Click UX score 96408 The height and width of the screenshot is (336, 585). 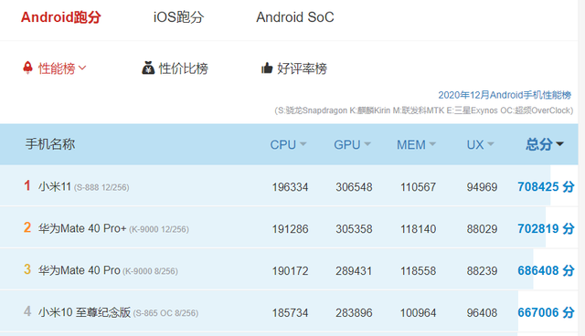(482, 312)
